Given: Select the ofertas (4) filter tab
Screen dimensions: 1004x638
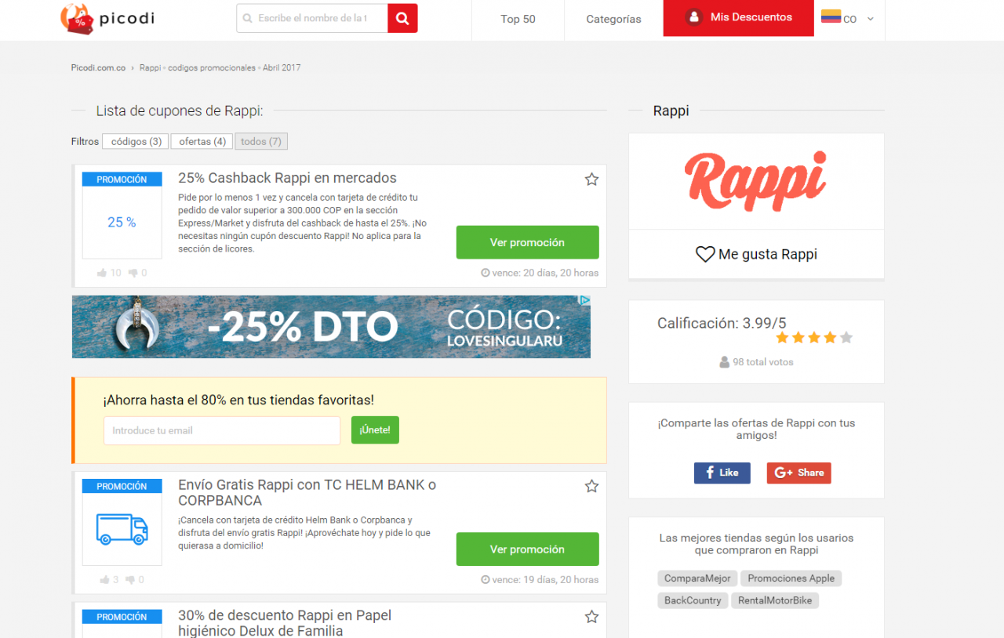Looking at the screenshot, I should 202,141.
